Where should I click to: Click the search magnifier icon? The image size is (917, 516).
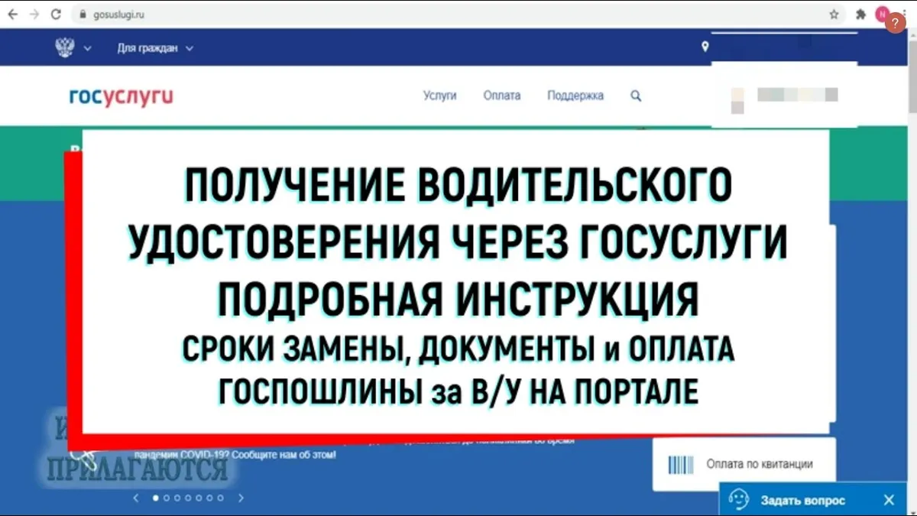coord(636,96)
